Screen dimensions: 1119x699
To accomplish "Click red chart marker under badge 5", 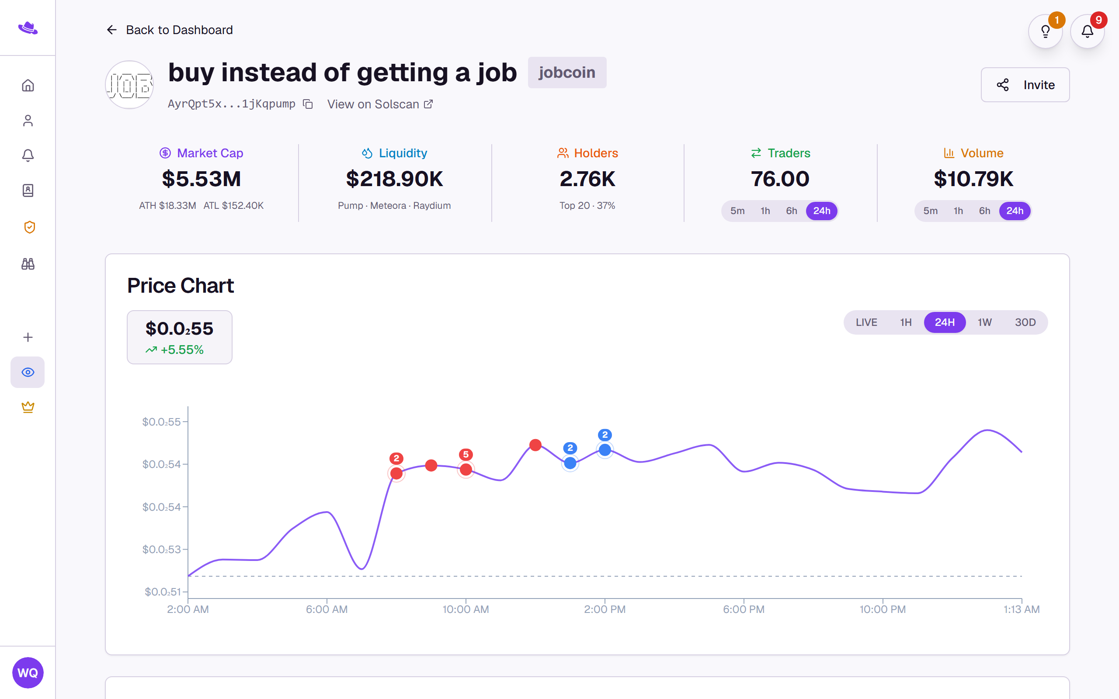I will [466, 470].
